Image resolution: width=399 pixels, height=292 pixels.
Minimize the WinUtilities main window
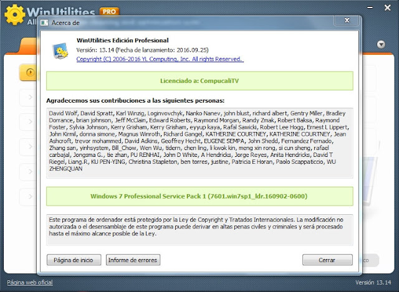click(x=370, y=7)
